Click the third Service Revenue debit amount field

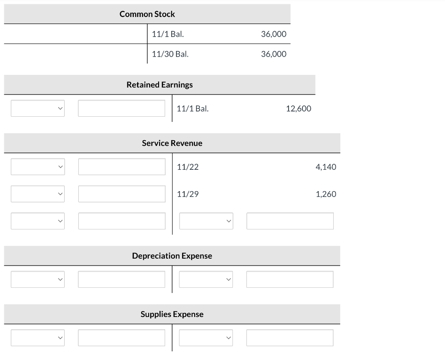pyautogui.click(x=121, y=221)
